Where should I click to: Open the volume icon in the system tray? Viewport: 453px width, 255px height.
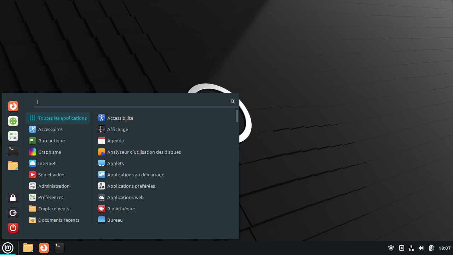(x=421, y=248)
